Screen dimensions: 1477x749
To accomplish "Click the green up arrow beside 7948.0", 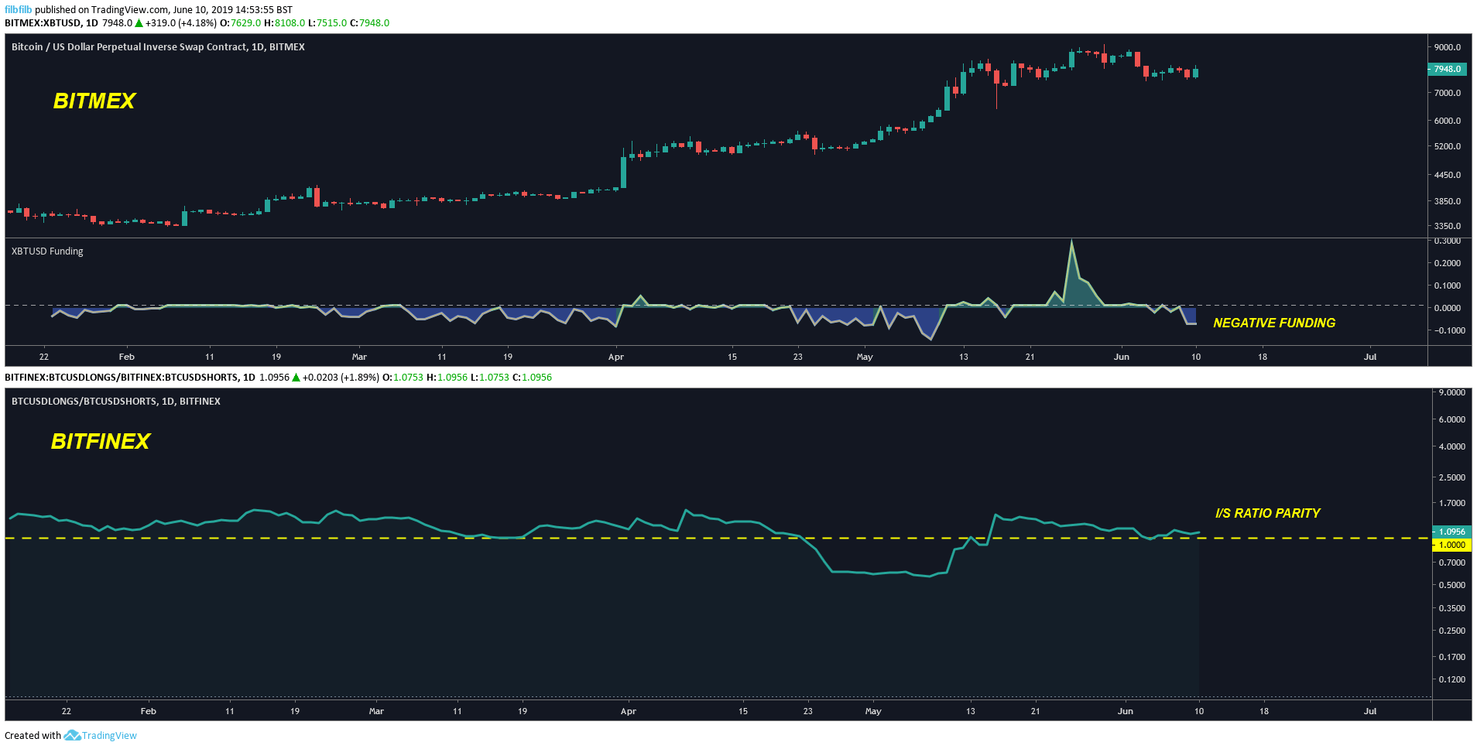I will [x=139, y=23].
